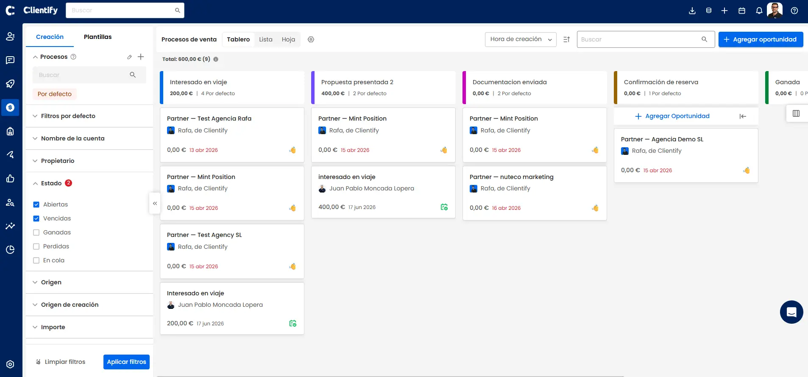This screenshot has width=808, height=377.
Task: Open the help question mark icon
Action: 794,11
